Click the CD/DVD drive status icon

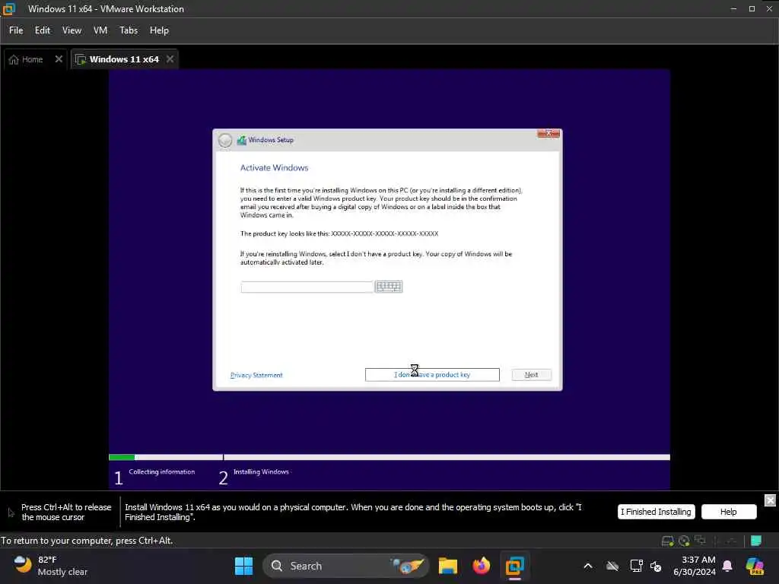[x=684, y=541]
